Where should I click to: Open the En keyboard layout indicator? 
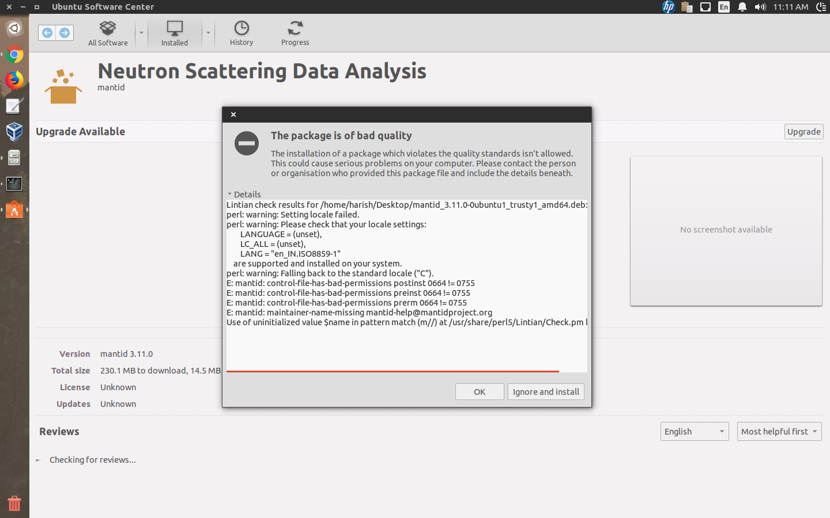[x=724, y=7]
